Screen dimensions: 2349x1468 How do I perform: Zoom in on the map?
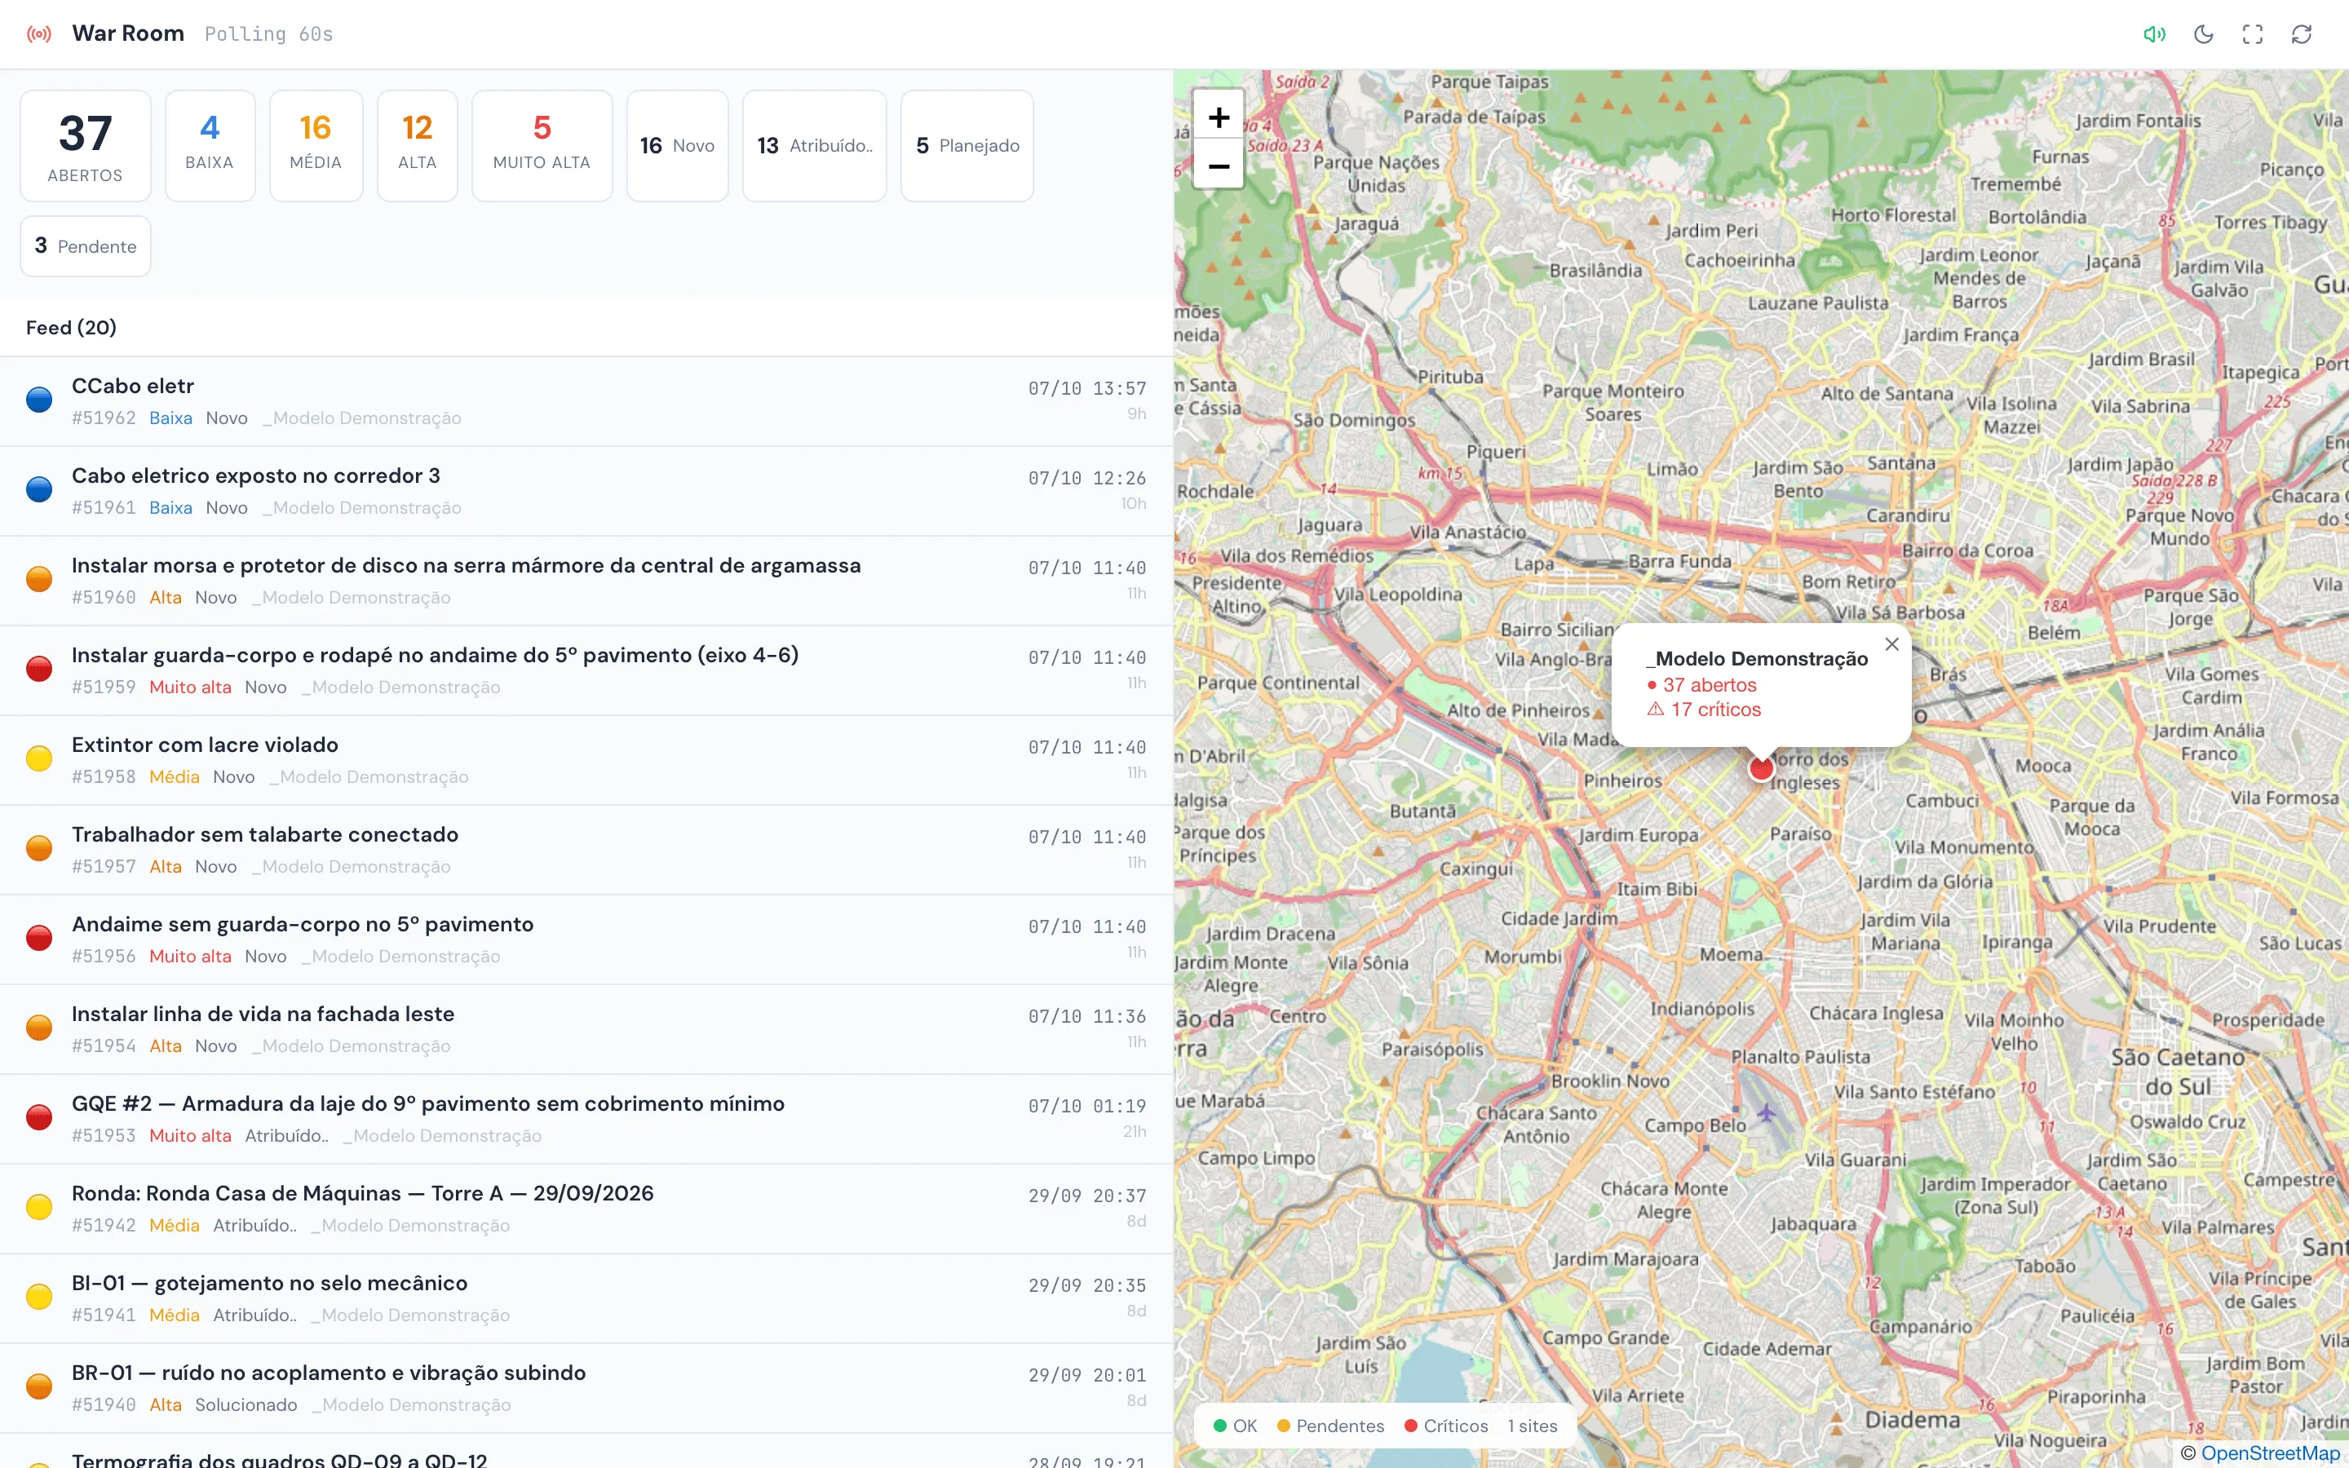tap(1219, 117)
